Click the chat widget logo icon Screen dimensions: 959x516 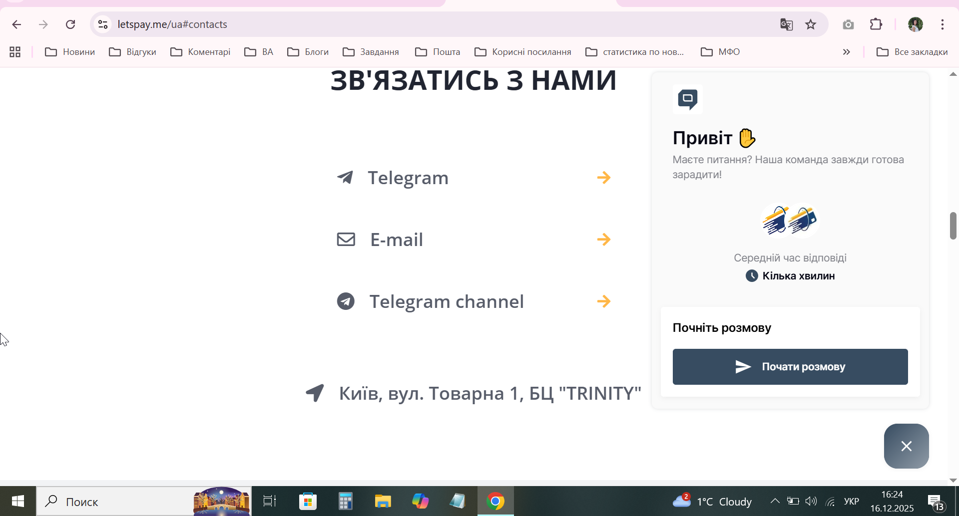687,99
